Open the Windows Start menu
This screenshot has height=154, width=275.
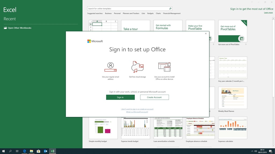pyautogui.click(x=3, y=151)
